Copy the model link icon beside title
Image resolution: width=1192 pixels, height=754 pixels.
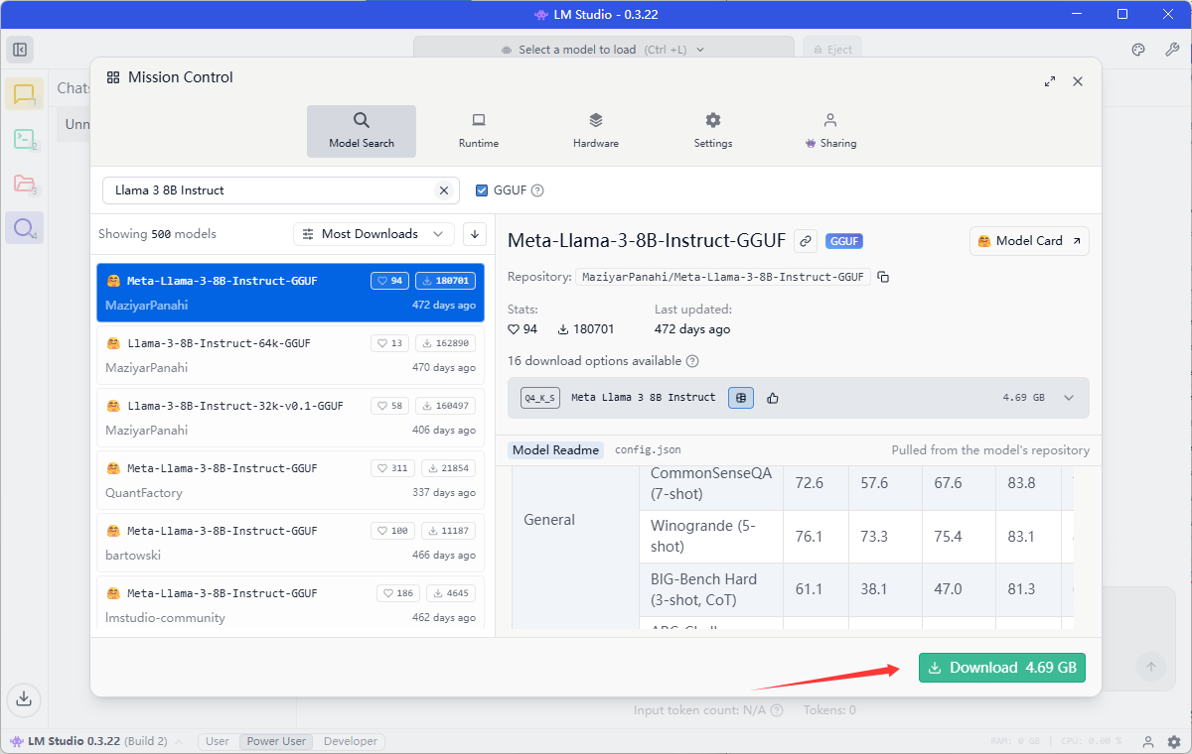(x=807, y=241)
